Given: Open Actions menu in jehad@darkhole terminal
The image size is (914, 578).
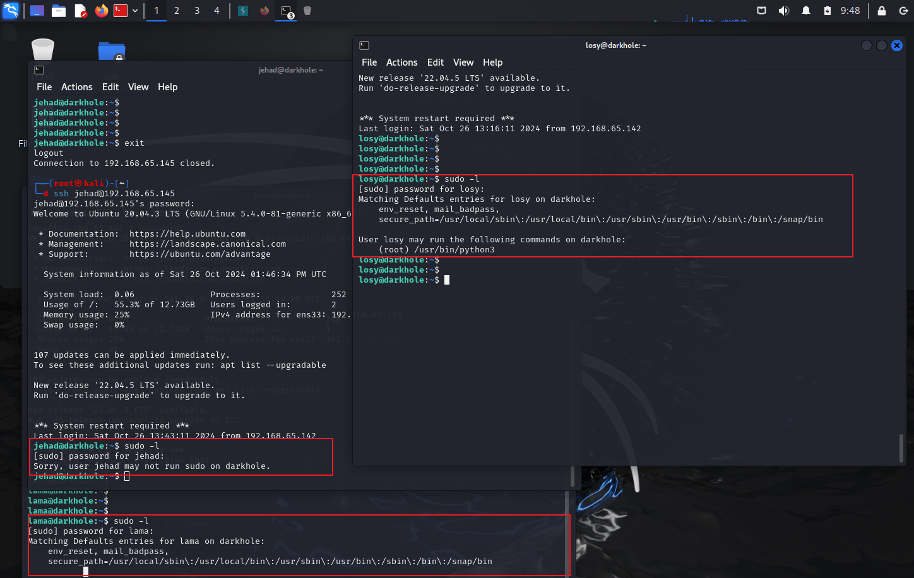Looking at the screenshot, I should coord(77,87).
